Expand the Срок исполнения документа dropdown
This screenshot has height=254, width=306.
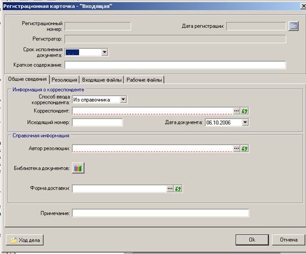pyautogui.click(x=105, y=52)
